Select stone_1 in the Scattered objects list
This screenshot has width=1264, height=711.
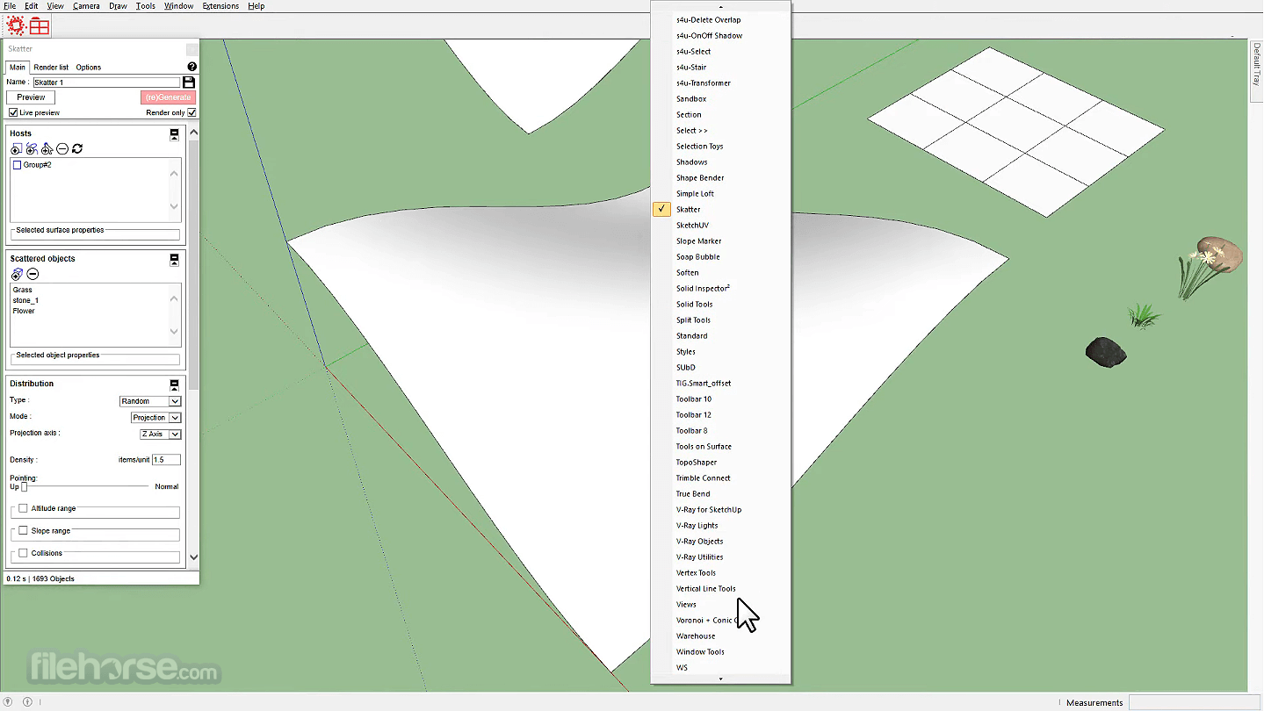tap(25, 300)
